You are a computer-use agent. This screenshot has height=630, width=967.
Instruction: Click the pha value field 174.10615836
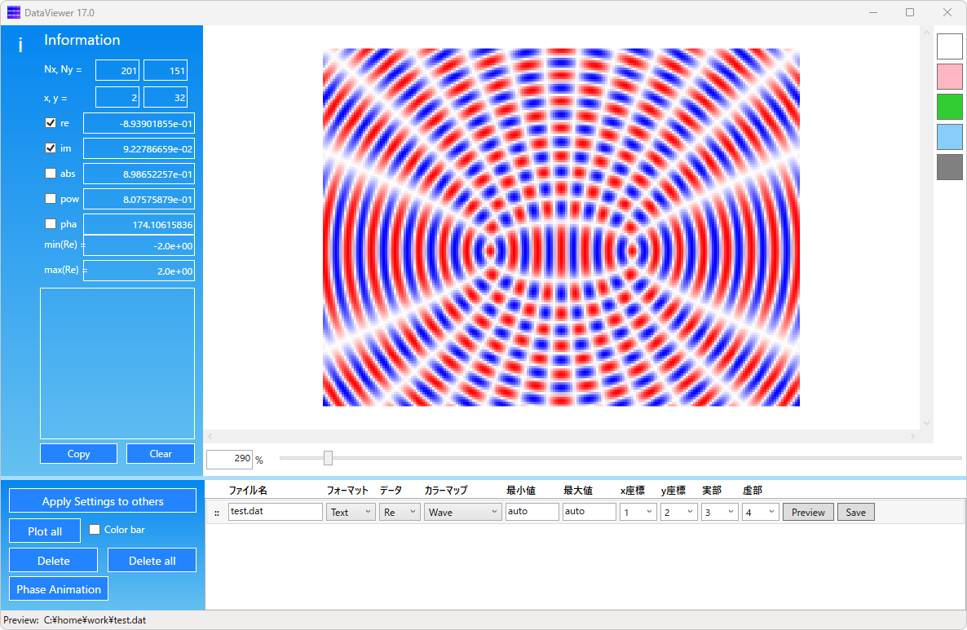tap(139, 224)
